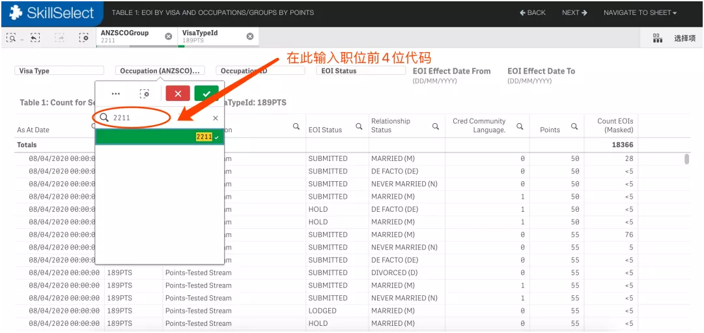This screenshot has height=333, width=704.
Task: Remove the ANZSCOGroup 2211 selection
Action: (x=169, y=36)
